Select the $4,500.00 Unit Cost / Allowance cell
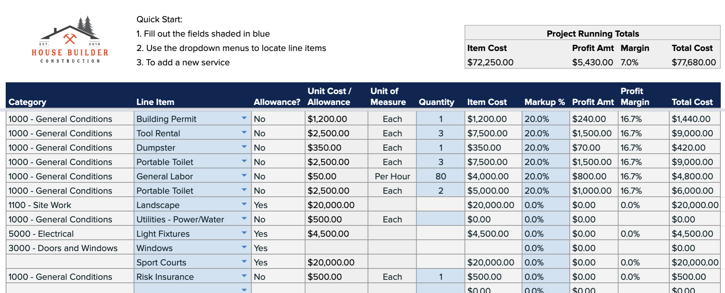Viewport: 725px width, 293px height. pyautogui.click(x=336, y=233)
